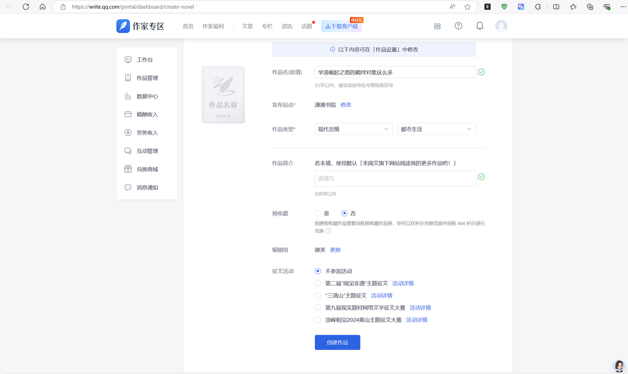
Task: Click the info icon beside 兑换 text
Action: (329, 231)
